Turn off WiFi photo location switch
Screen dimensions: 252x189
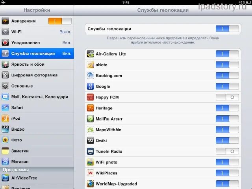tap(227, 162)
